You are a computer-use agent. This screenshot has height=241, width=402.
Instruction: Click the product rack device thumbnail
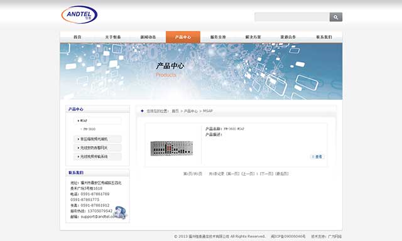tap(171, 148)
